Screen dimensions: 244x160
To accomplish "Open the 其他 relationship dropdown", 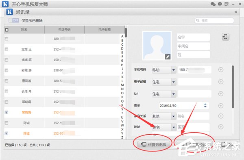I will [164, 116].
